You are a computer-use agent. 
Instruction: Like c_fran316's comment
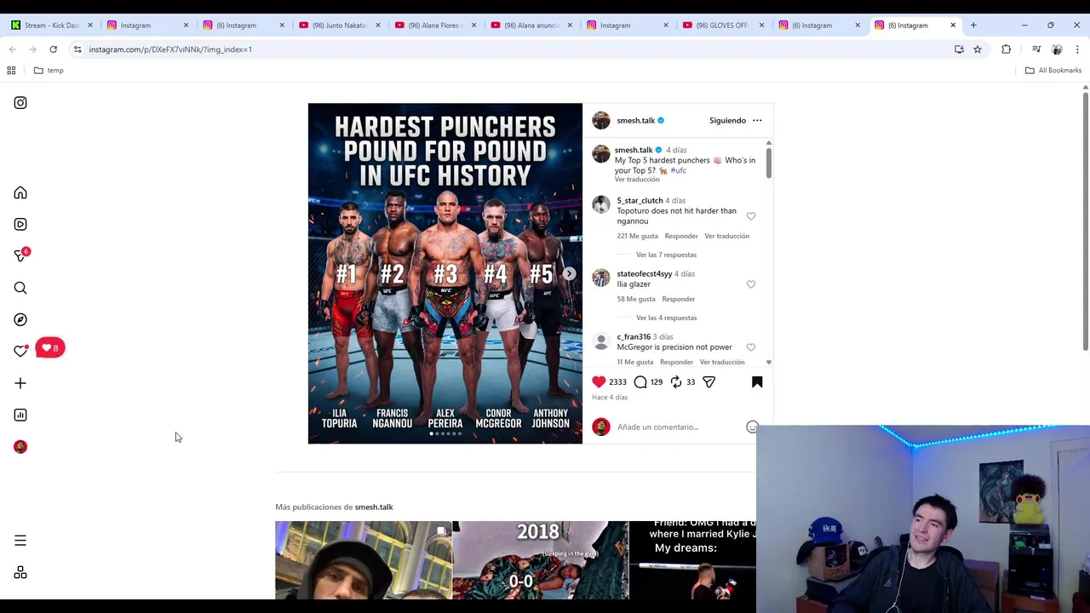tap(751, 347)
